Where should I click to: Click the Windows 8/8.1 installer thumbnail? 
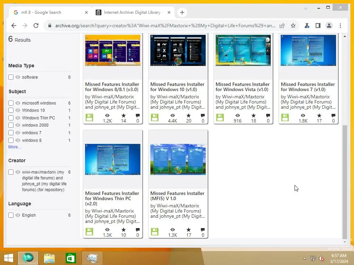coord(113,50)
